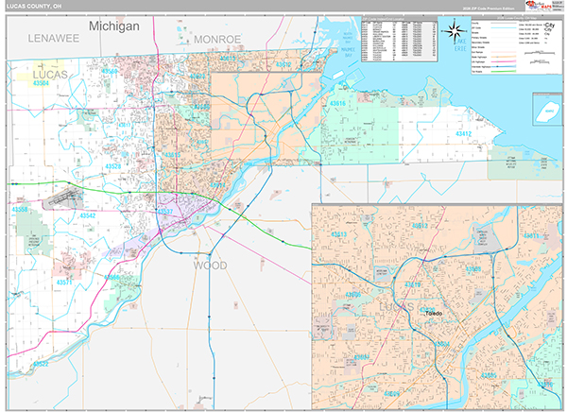
Task: Click the 'LUCAS COUNTY, OH' title
Action: [34, 7]
